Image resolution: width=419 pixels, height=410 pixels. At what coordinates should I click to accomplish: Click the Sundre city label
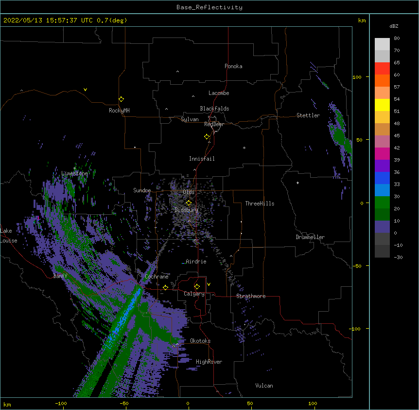click(x=142, y=190)
